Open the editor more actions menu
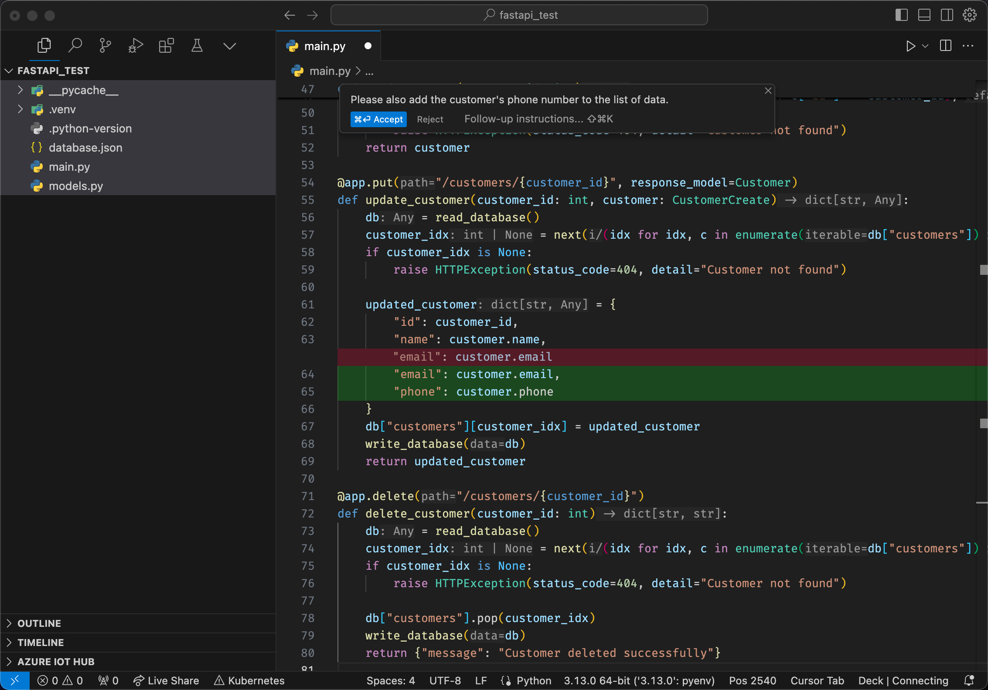 (968, 46)
